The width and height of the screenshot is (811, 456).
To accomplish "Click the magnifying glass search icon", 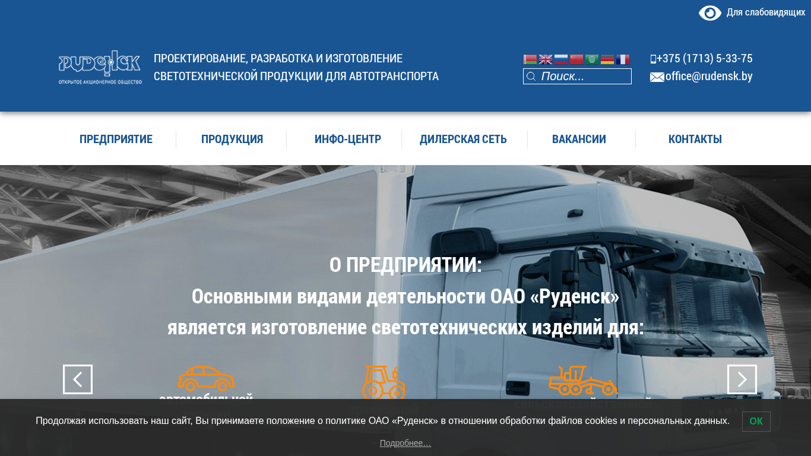I will (531, 77).
